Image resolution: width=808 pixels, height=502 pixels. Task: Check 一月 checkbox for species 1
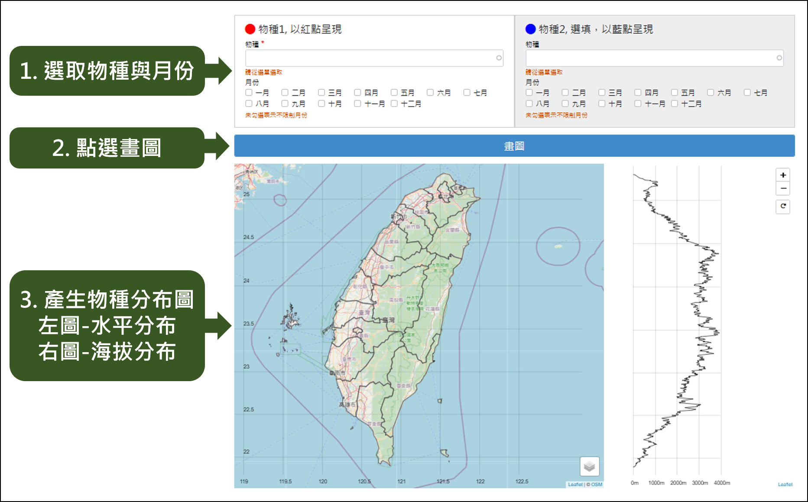pos(249,93)
